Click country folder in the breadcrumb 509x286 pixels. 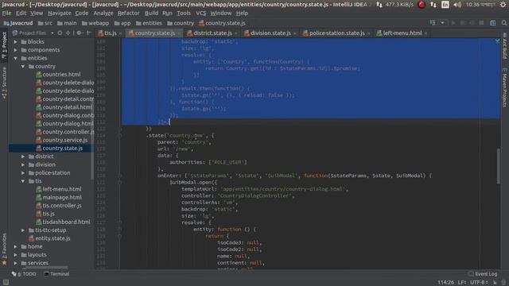181,23
